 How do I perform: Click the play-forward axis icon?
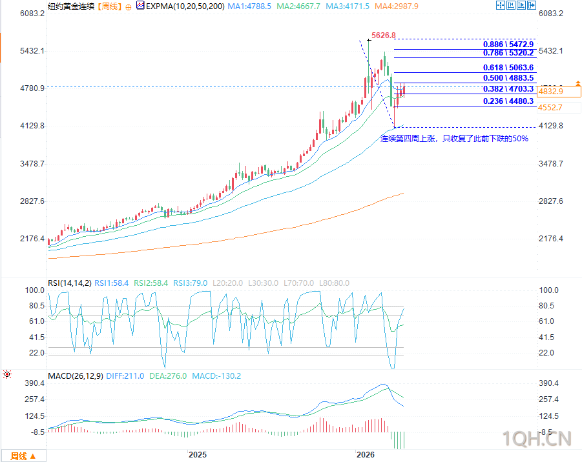point(521,5)
